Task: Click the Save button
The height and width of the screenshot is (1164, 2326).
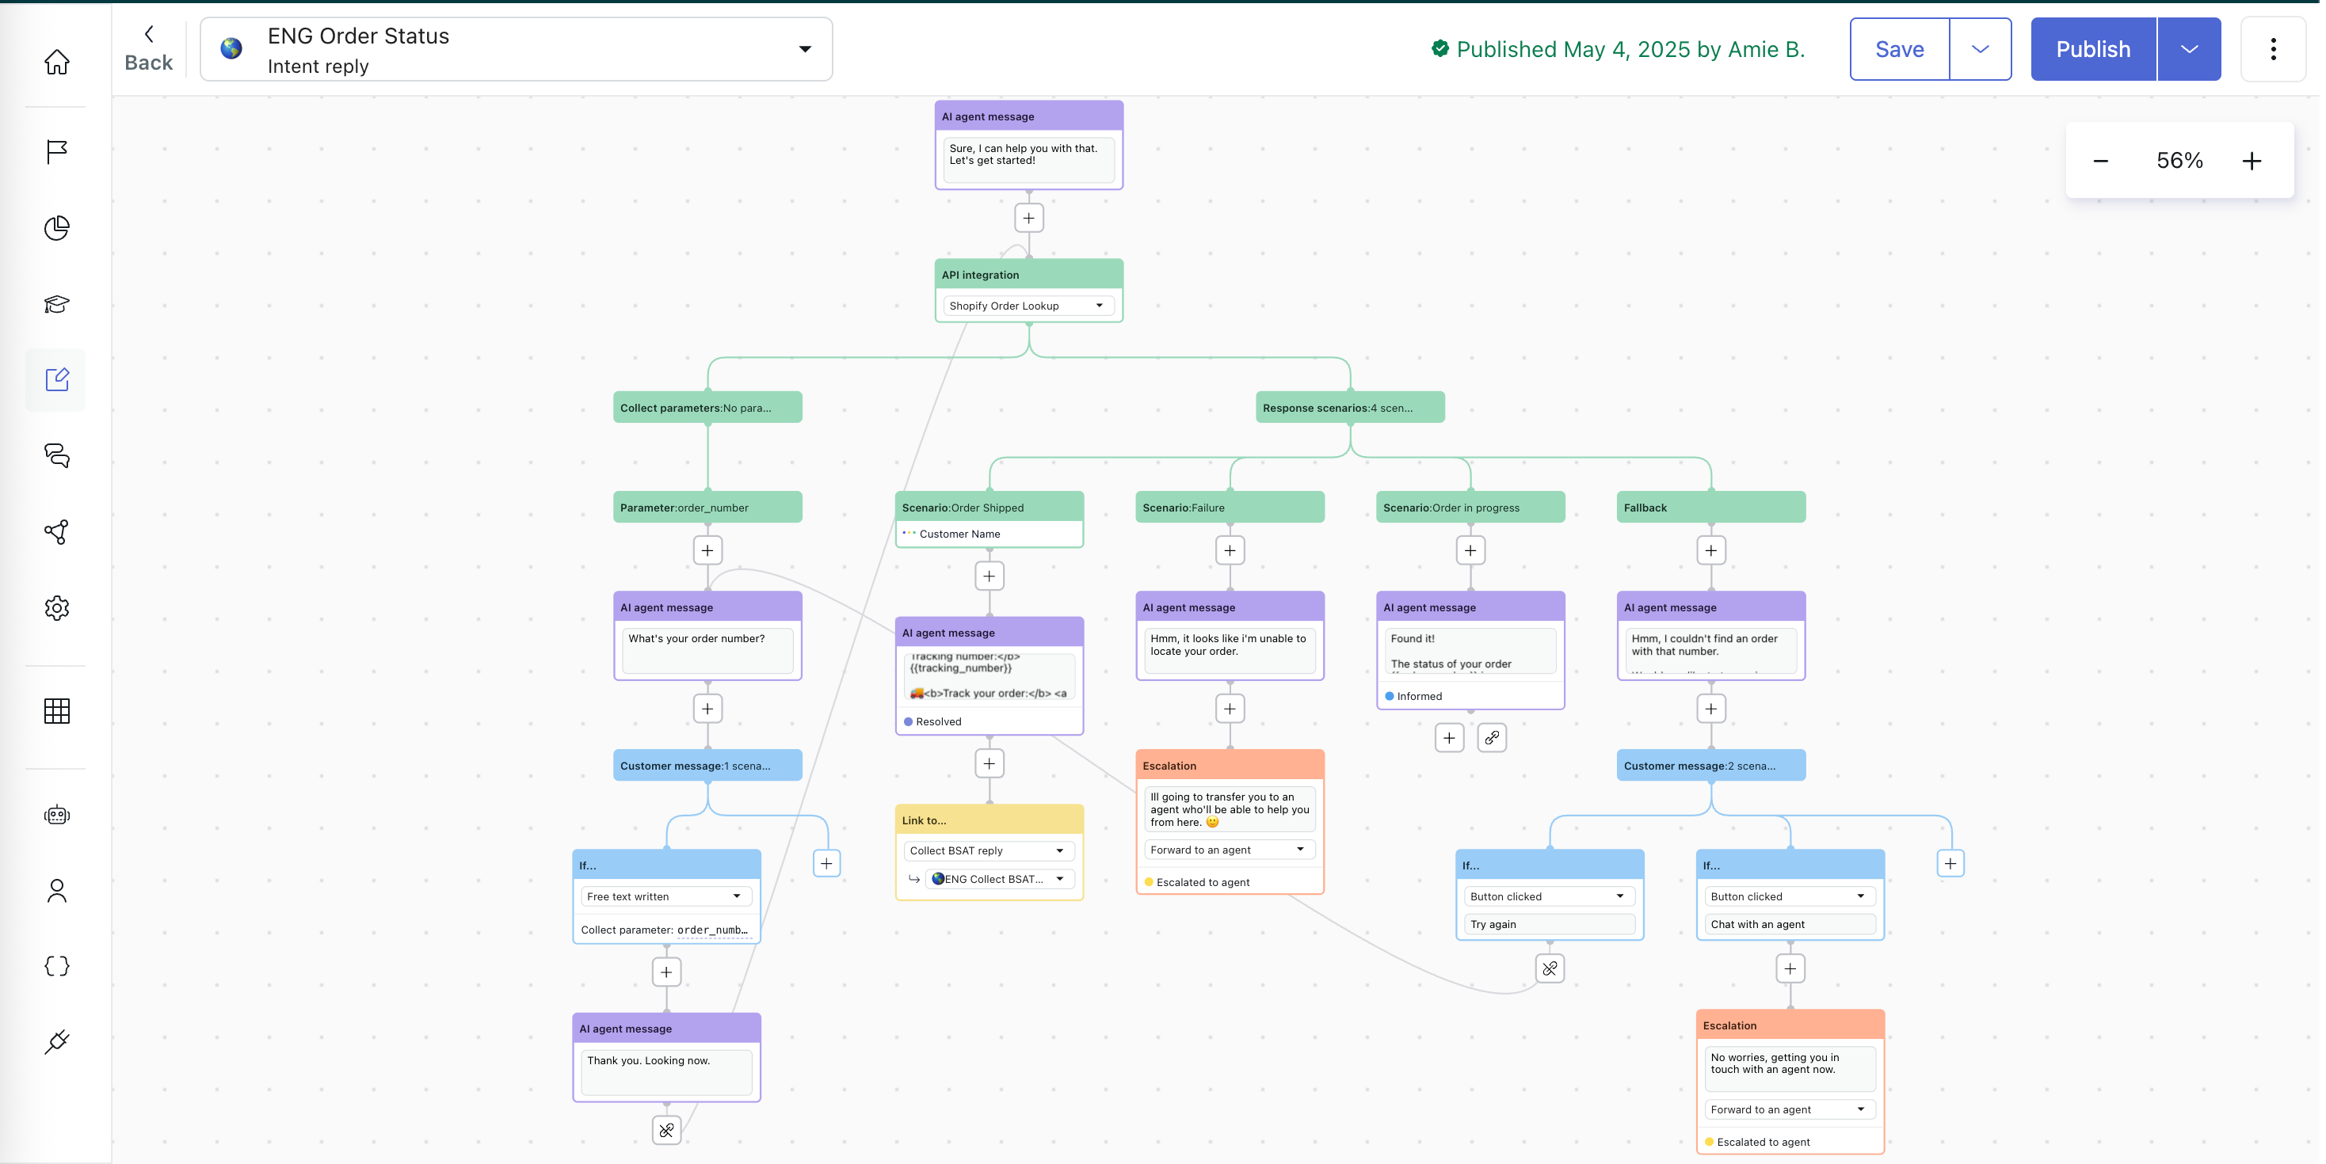Action: pos(1899,50)
